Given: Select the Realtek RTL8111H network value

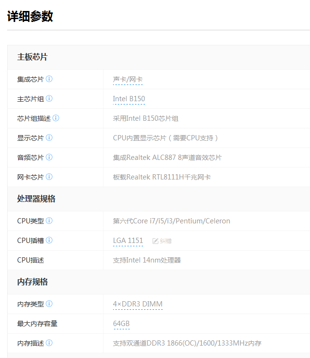Looking at the screenshot, I should click(162, 177).
